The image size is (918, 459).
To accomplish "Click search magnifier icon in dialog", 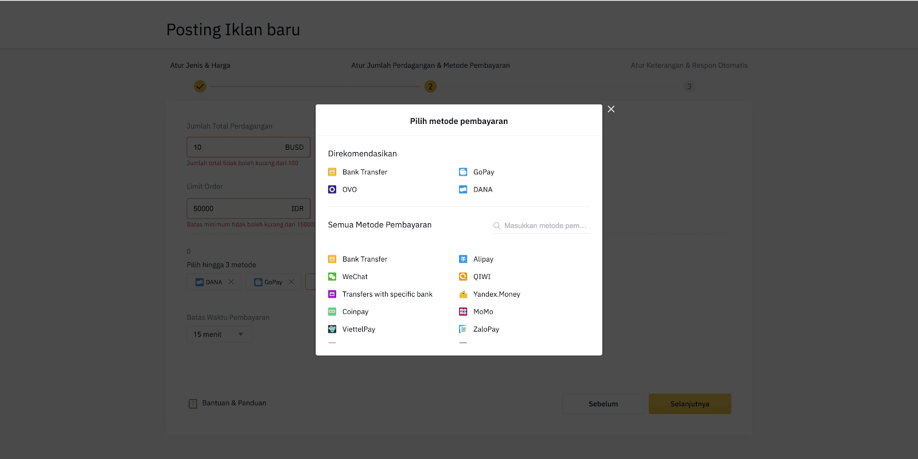I will click(x=497, y=225).
